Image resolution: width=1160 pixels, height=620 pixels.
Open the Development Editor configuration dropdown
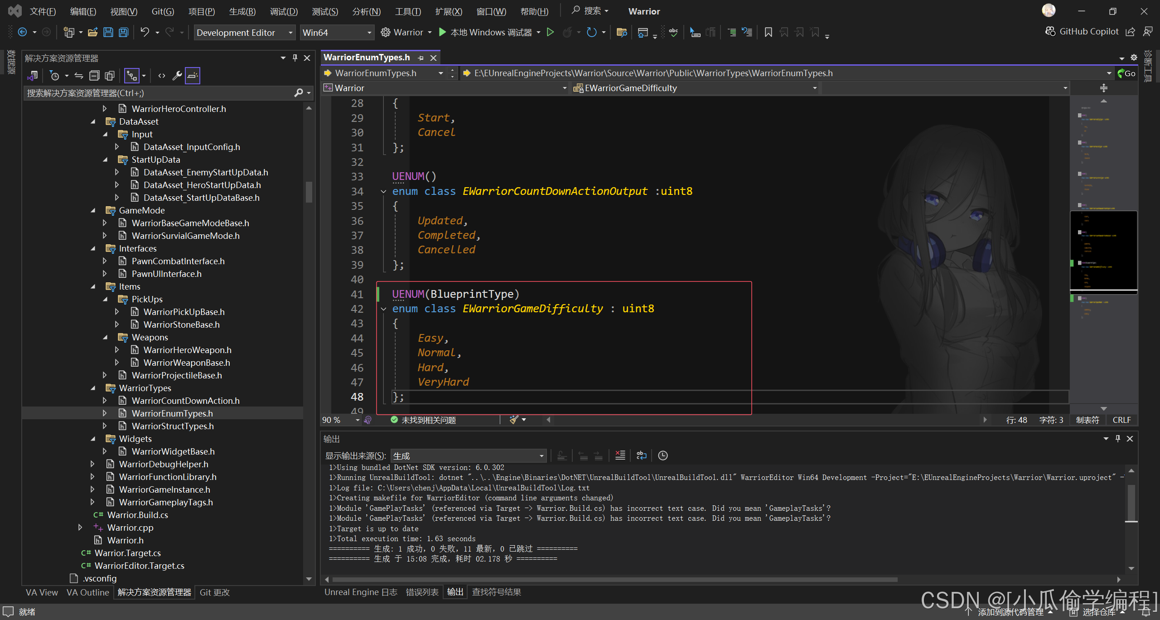(x=245, y=33)
